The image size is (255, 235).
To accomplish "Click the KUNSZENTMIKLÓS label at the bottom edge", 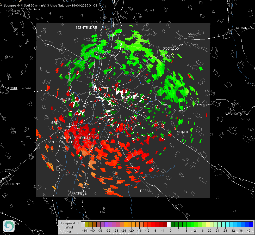I will click(x=124, y=234).
